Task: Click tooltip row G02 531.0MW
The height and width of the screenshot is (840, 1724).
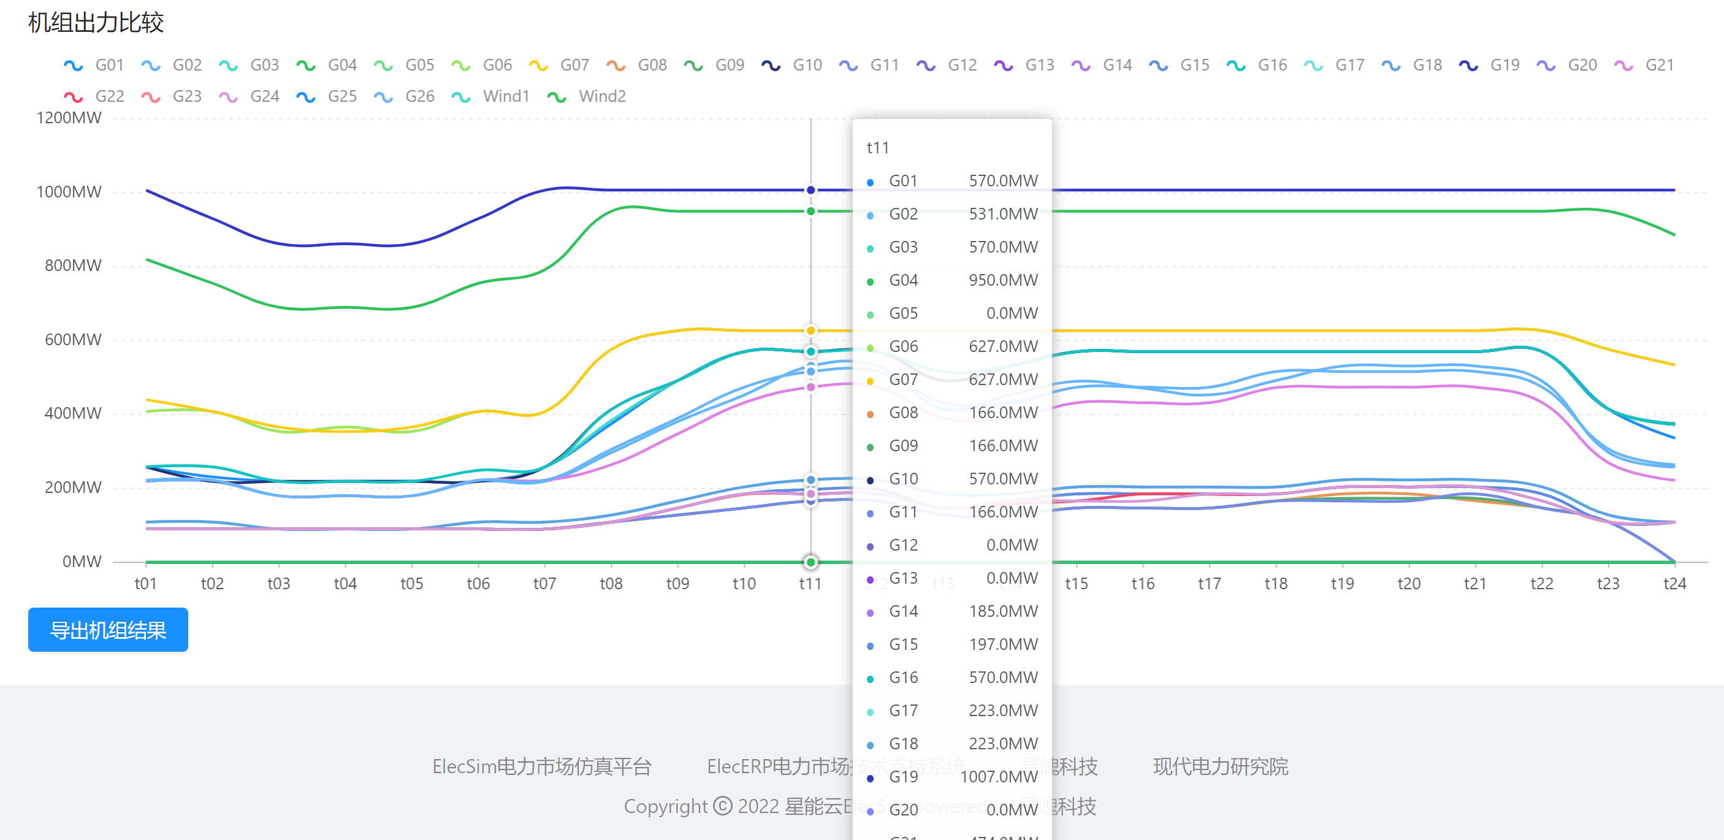Action: (x=952, y=214)
